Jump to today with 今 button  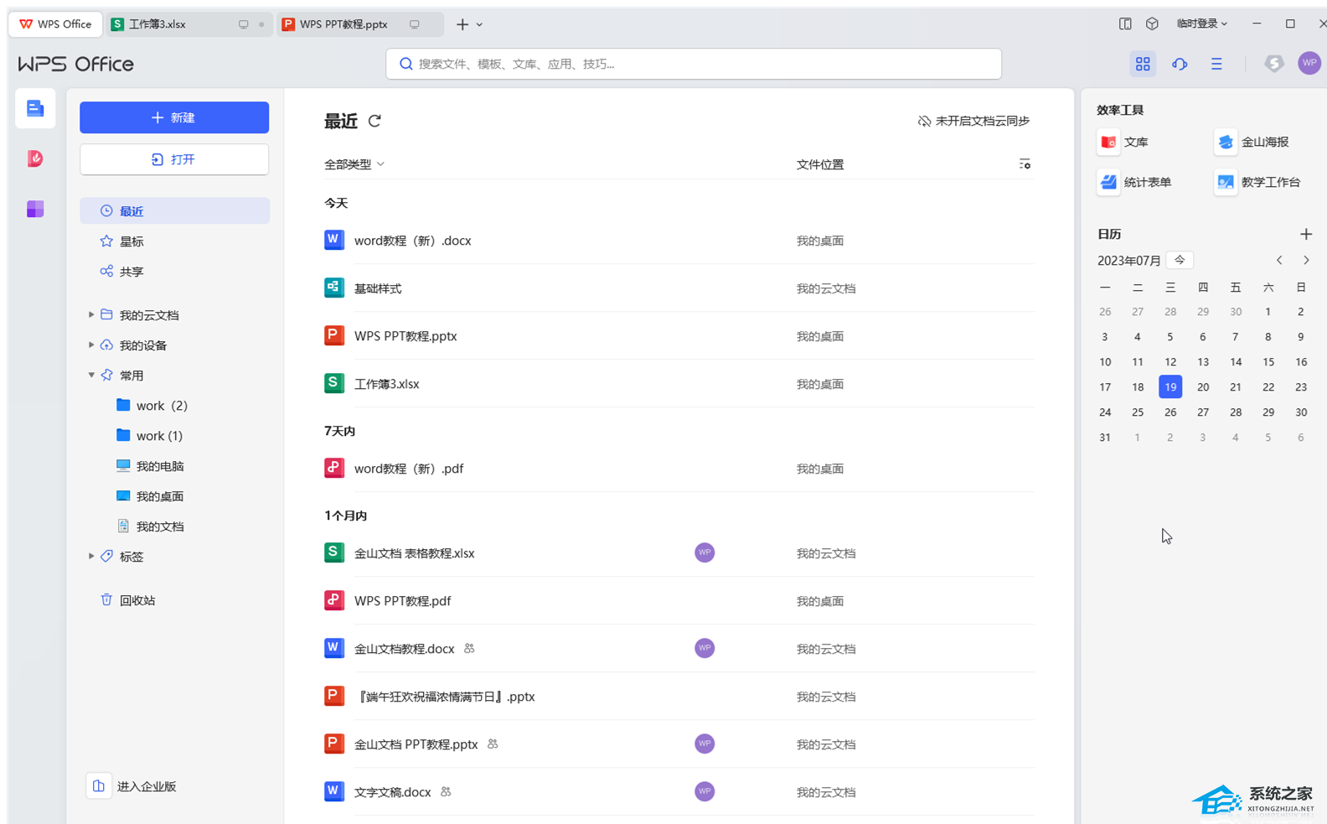click(x=1180, y=260)
